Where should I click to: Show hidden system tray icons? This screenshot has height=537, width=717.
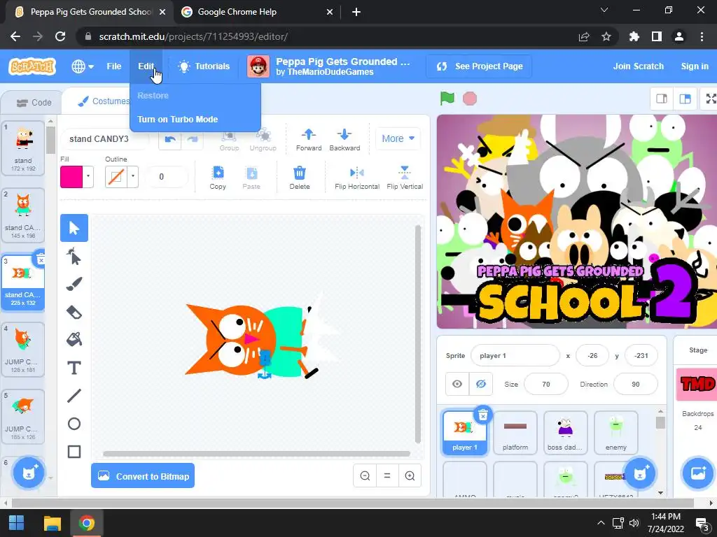point(601,523)
